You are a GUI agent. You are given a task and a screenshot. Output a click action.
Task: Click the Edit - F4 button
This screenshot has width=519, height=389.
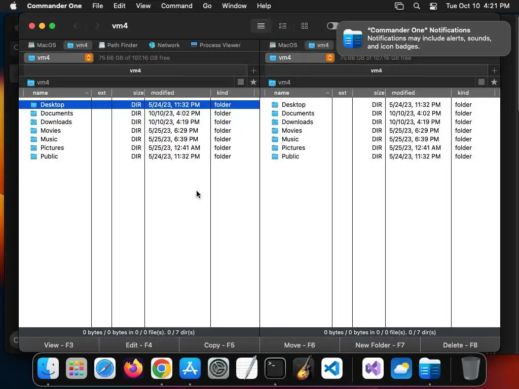[x=139, y=345]
